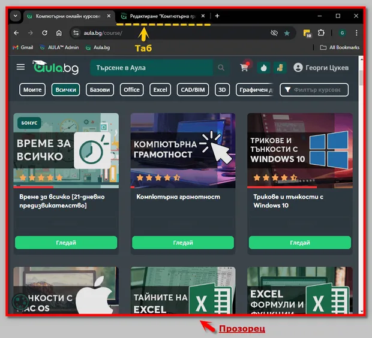The image size is (372, 338).
Task: Click the red progress bar under Windows 10 course
Action: tap(282, 187)
